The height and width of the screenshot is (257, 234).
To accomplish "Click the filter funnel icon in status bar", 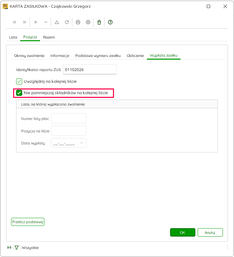I will click(16, 248).
